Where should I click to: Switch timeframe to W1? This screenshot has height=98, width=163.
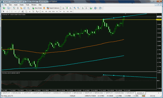pos(68,11)
